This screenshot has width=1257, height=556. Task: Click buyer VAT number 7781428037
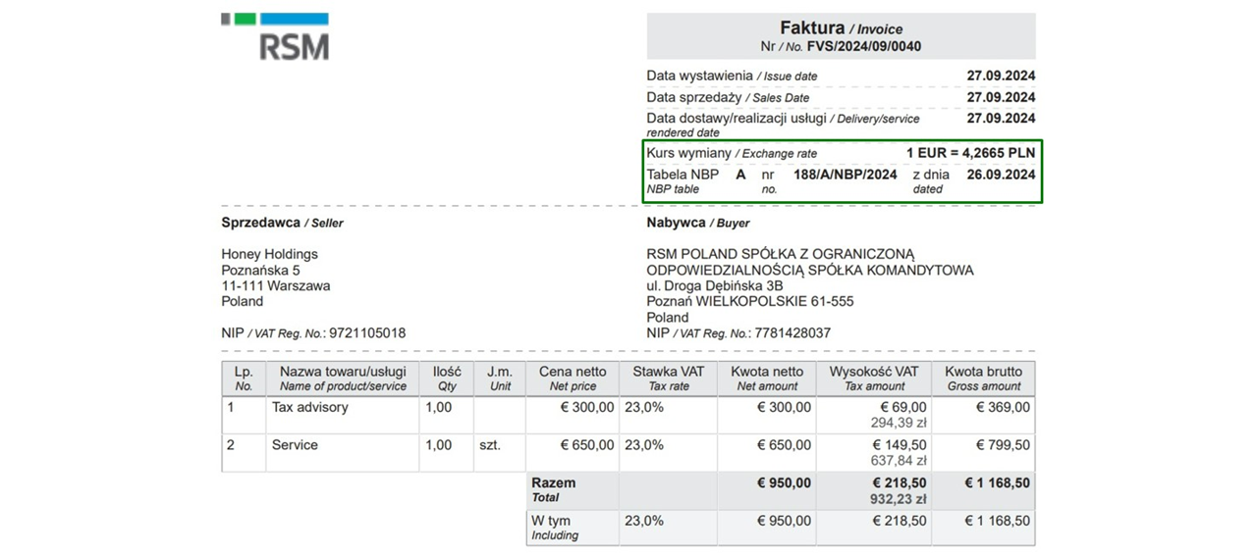tap(792, 333)
